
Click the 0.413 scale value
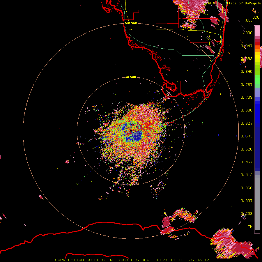pos(247,175)
